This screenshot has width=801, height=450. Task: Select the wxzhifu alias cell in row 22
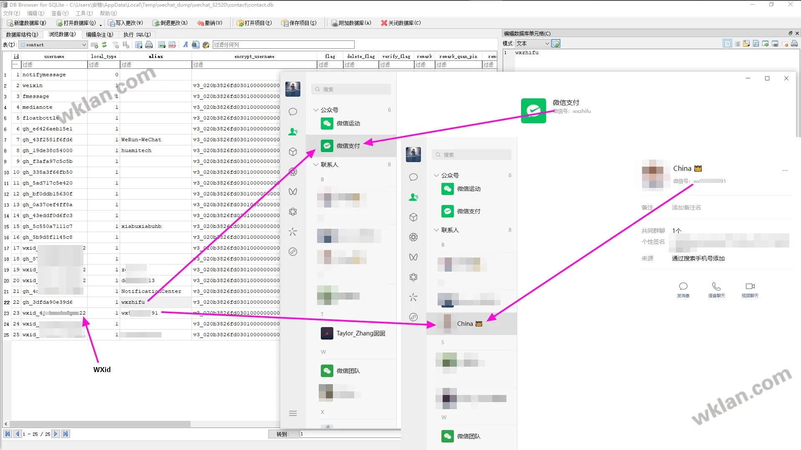[x=156, y=302]
